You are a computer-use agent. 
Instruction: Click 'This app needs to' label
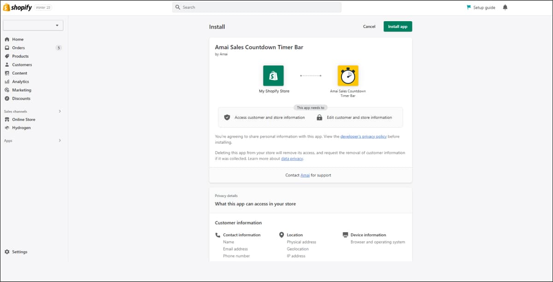pyautogui.click(x=311, y=108)
